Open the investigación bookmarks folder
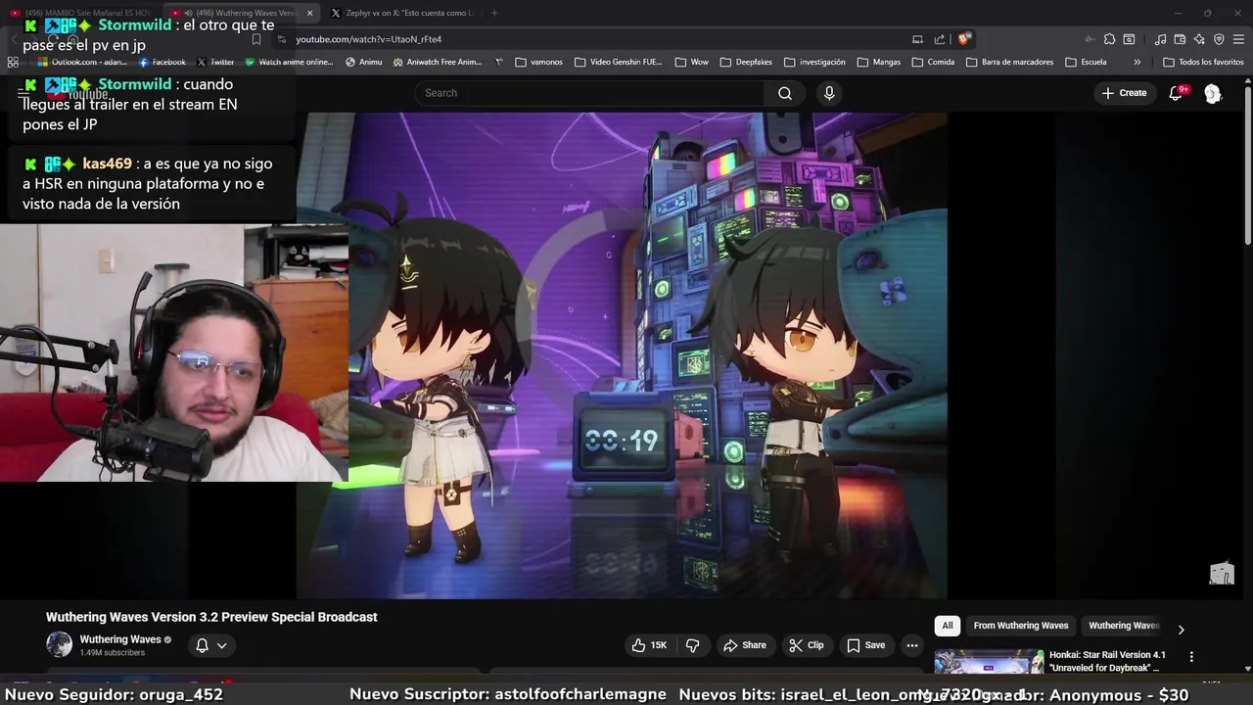This screenshot has width=1253, height=705. [x=813, y=62]
